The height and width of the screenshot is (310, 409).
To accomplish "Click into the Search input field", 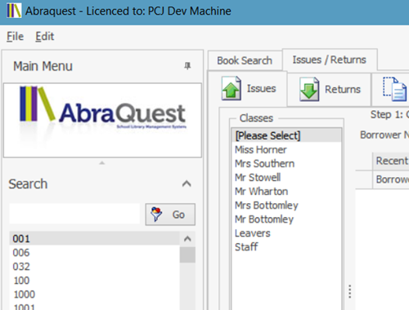I will tap(74, 214).
